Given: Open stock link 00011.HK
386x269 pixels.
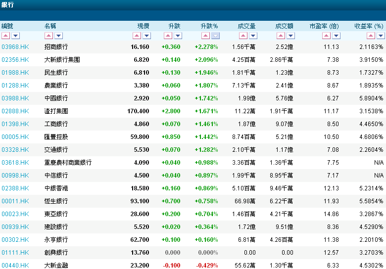Looking at the screenshot, I should [x=15, y=201].
